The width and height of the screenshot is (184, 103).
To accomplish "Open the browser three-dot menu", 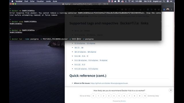I will tap(171, 9).
